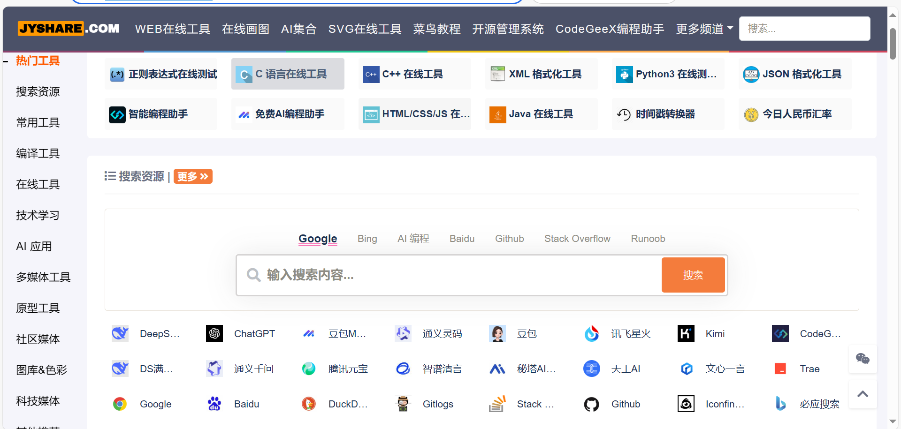The image size is (901, 429).
Task: Click the regex tester icon
Action: coord(117,74)
